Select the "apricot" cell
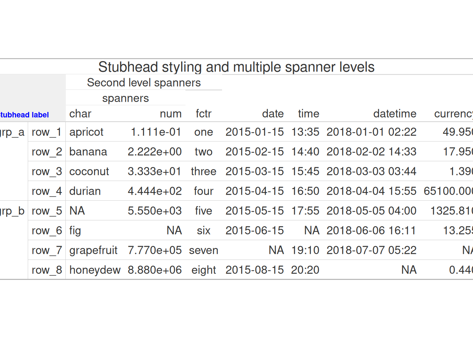Image resolution: width=473 pixels, height=338 pixels. (x=86, y=132)
